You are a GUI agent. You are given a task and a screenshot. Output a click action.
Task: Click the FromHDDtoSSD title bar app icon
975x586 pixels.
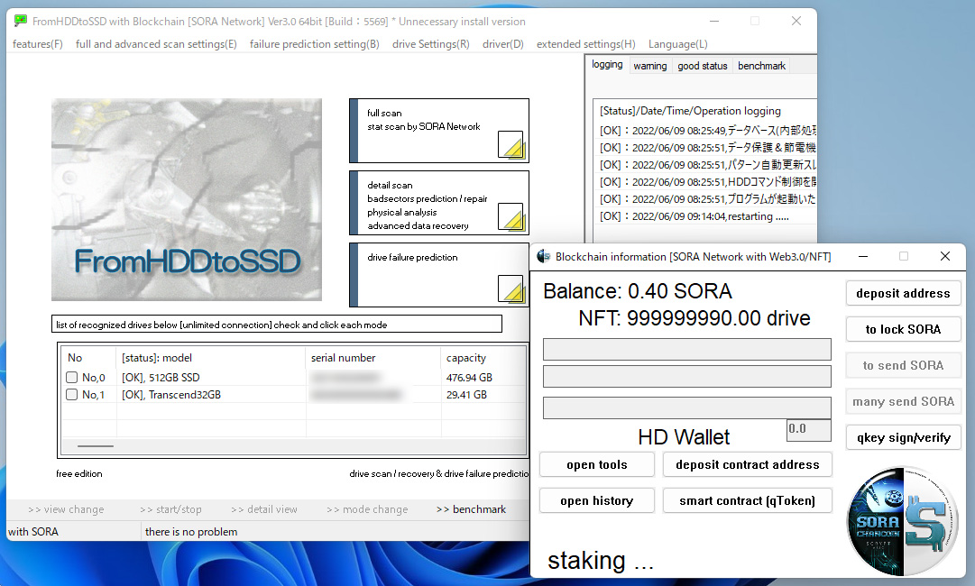pyautogui.click(x=21, y=21)
